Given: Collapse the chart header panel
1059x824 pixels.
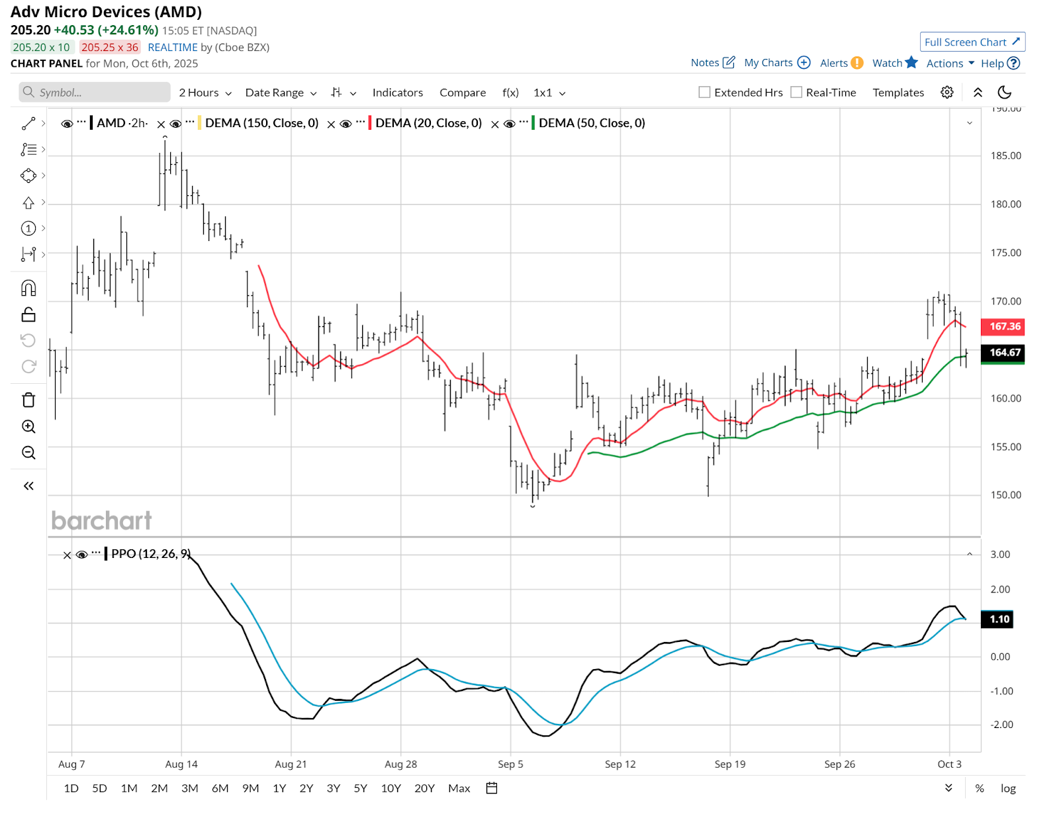Looking at the screenshot, I should tap(978, 92).
